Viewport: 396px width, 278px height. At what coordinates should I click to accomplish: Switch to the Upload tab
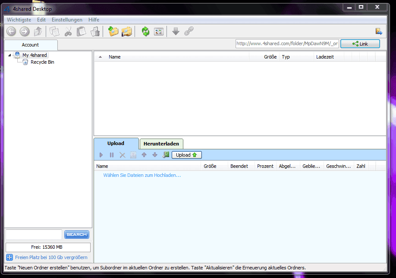tap(116, 143)
